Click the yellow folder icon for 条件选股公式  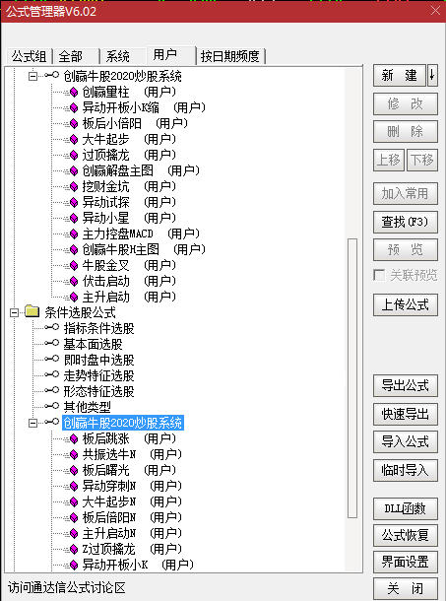coord(32,312)
